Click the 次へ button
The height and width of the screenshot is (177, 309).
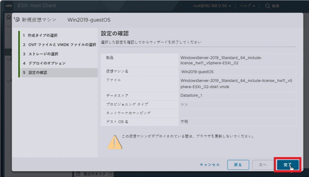coord(263,165)
